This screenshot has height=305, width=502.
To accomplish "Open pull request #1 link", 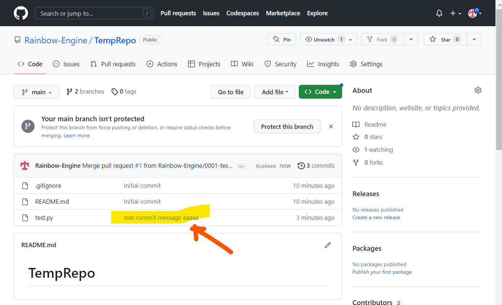I will (138, 166).
